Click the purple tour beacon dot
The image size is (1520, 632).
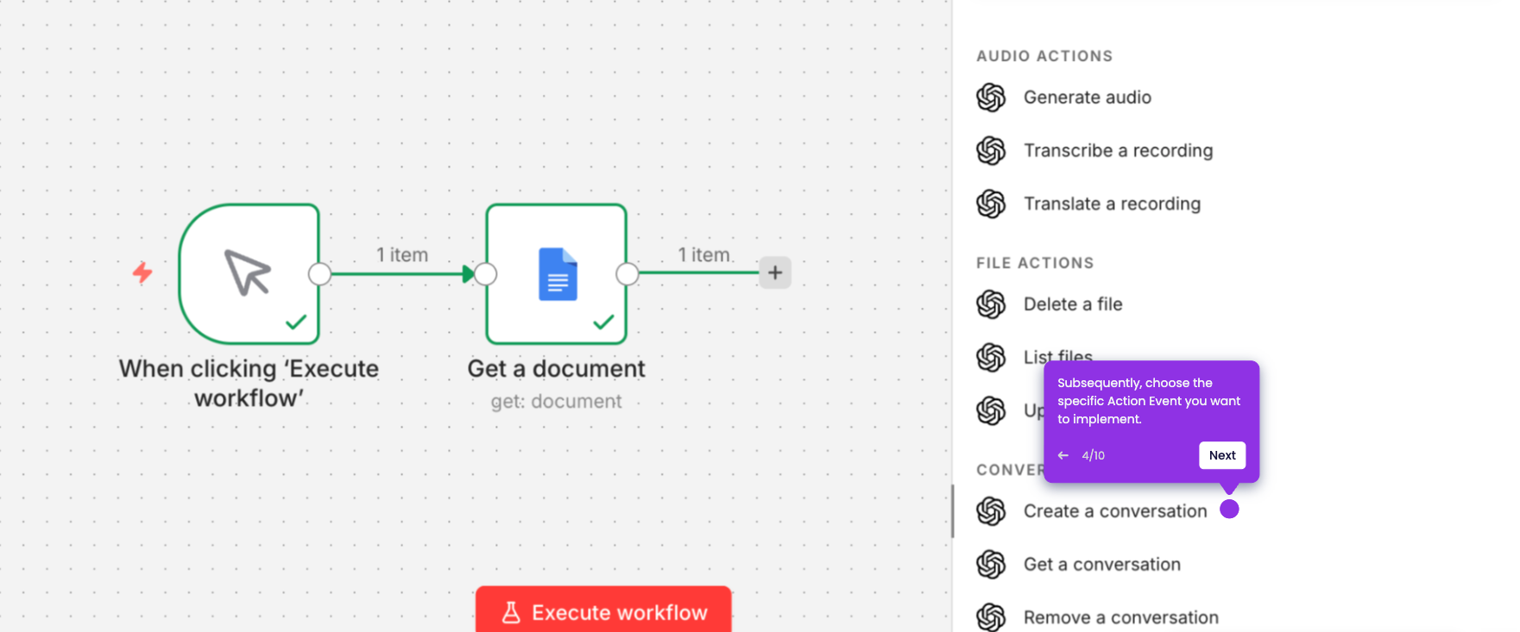click(1230, 510)
